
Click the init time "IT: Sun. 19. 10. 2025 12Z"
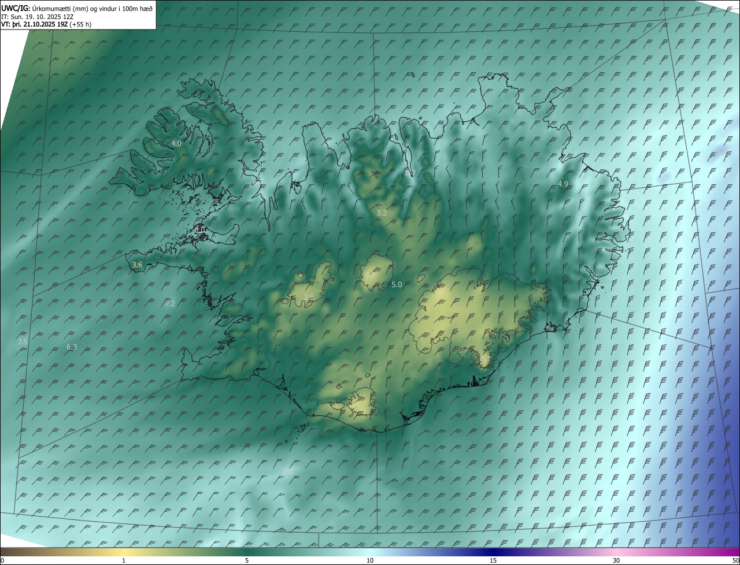tap(38, 16)
